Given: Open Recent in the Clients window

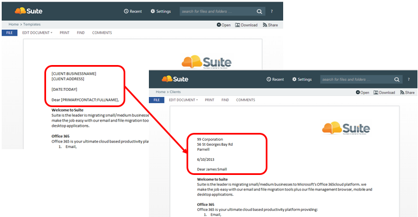Looking at the screenshot, I should [x=275, y=79].
